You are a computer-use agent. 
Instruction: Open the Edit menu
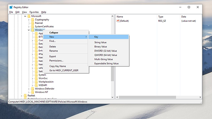pyautogui.click(x=18, y=12)
